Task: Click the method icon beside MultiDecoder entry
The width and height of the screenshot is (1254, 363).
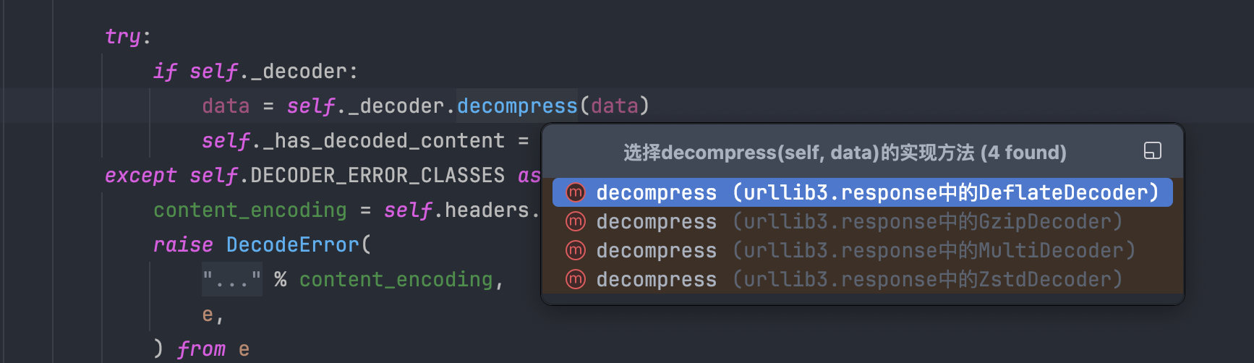Action: click(576, 250)
